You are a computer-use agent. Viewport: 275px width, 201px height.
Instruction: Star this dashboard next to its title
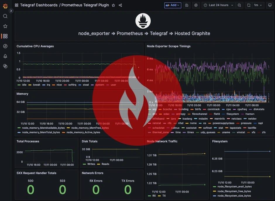114,5
